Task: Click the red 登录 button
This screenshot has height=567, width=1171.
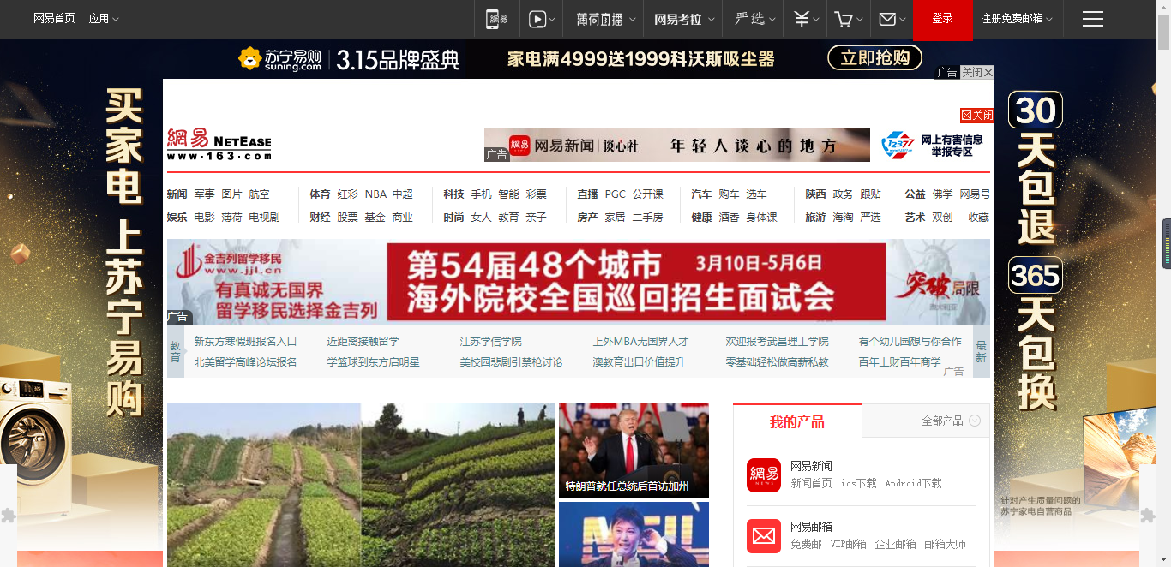Action: pyautogui.click(x=943, y=19)
